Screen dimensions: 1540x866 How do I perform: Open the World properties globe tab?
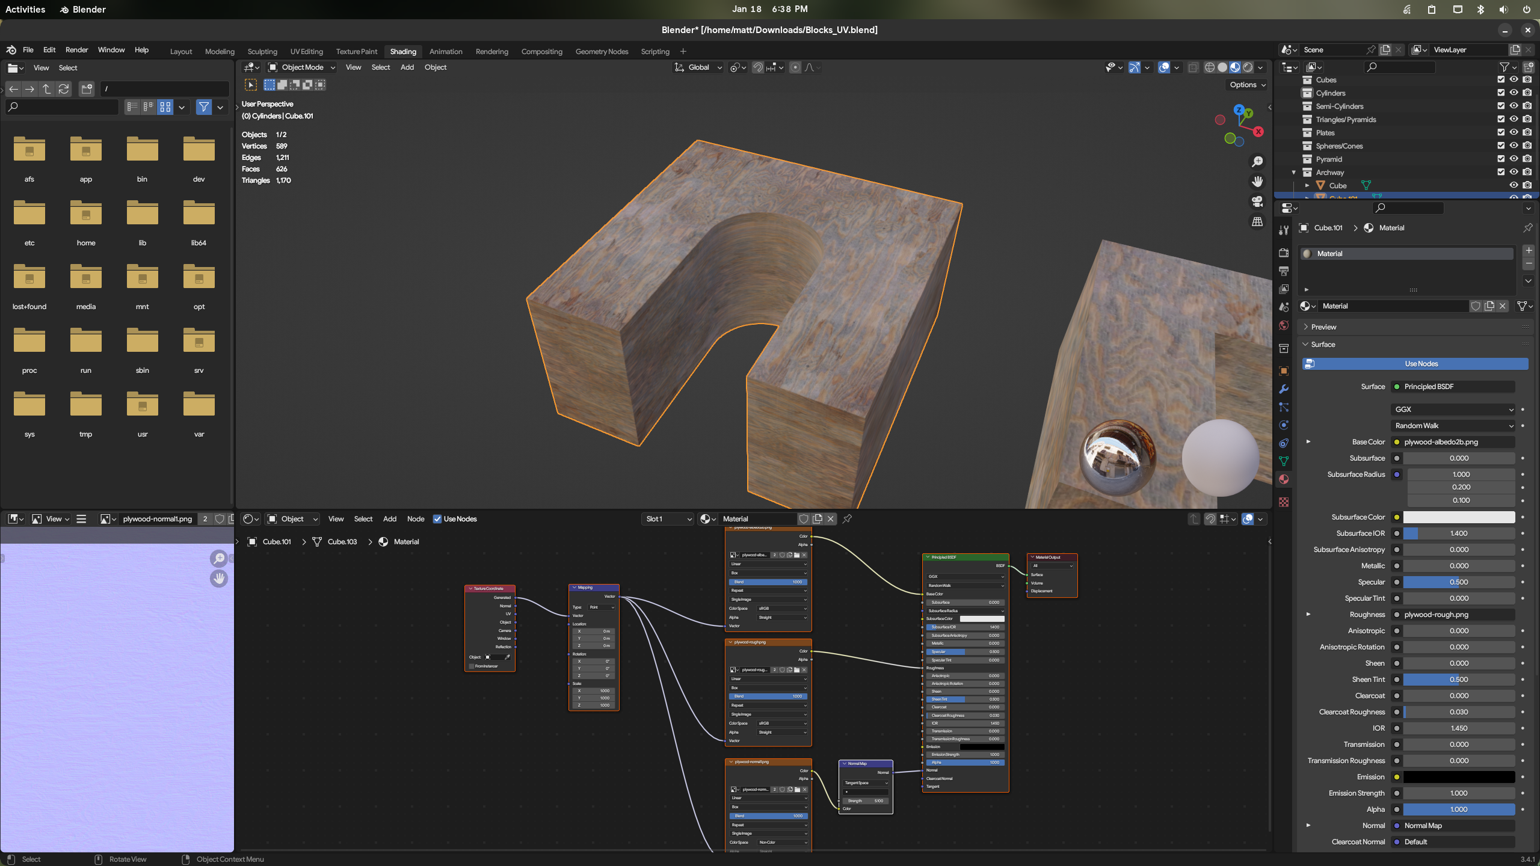coord(1284,325)
